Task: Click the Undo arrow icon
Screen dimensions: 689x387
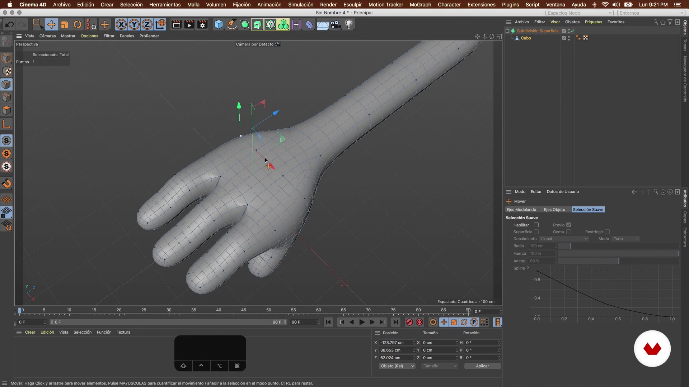Action: [x=10, y=25]
